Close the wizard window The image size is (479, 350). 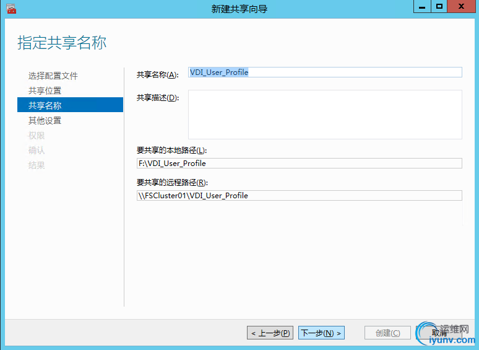(x=462, y=6)
